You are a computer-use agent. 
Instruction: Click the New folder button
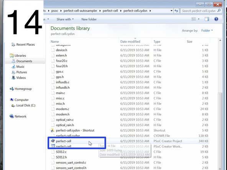89,19
